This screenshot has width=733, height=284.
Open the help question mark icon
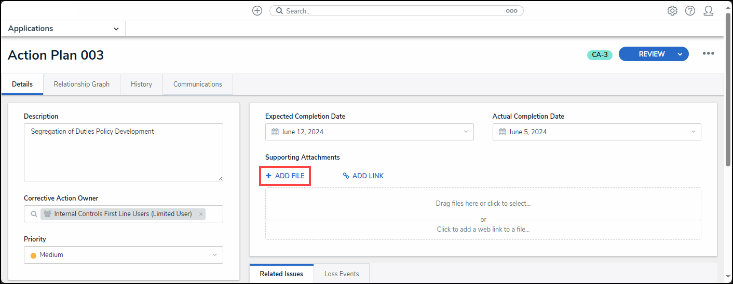click(690, 11)
